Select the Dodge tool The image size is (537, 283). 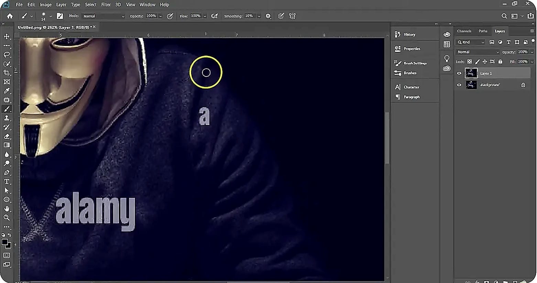tap(7, 163)
